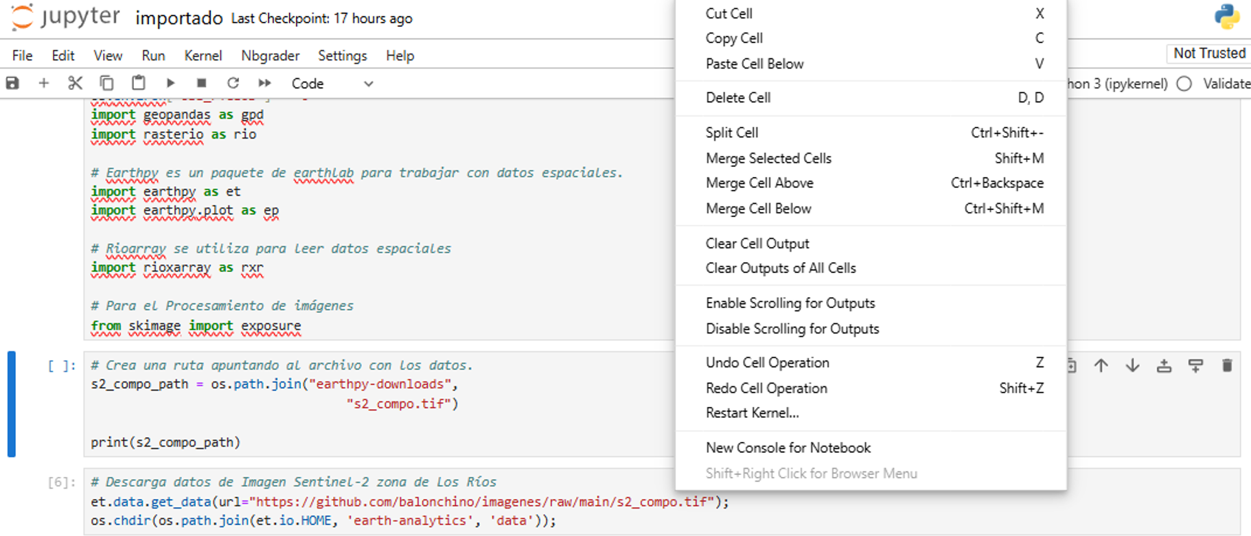
Task: Click the Not Trusted button
Action: click(x=1208, y=54)
